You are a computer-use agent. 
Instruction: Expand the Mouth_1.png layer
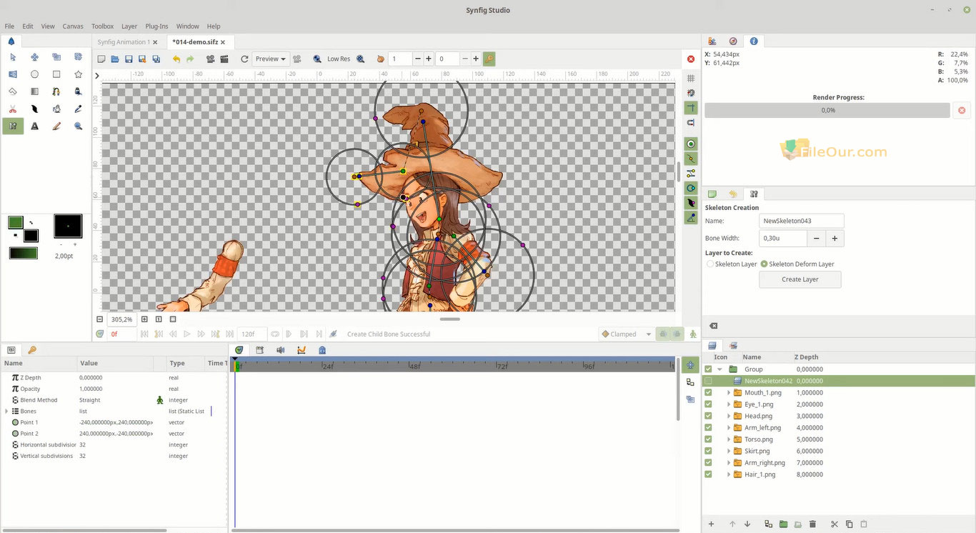729,393
